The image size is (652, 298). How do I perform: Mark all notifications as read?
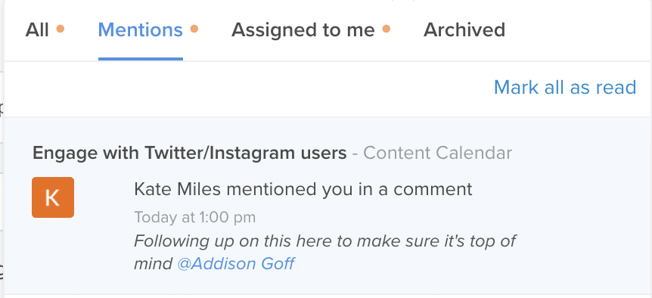pos(565,87)
